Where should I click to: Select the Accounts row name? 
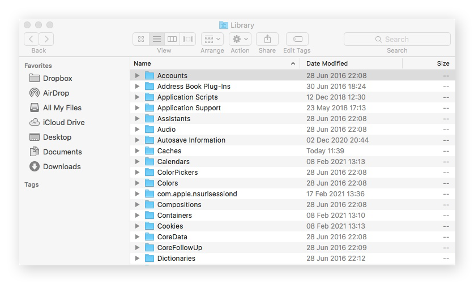pyautogui.click(x=172, y=76)
